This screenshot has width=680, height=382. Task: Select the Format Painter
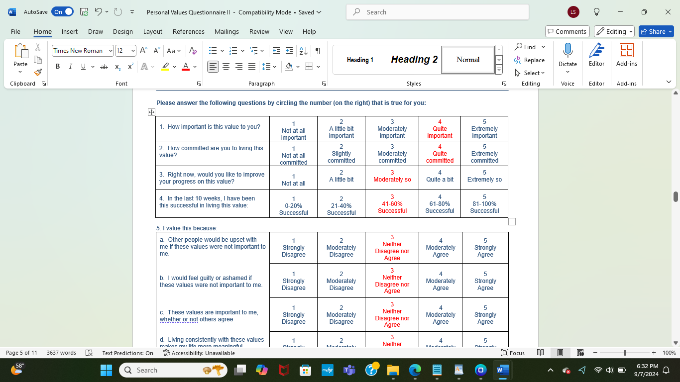(x=37, y=72)
